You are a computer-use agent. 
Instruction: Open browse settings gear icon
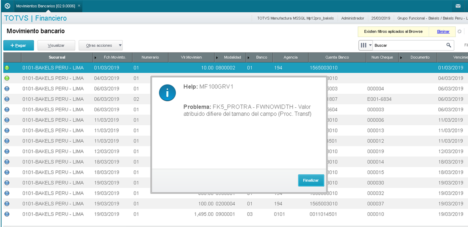pyautogui.click(x=460, y=32)
